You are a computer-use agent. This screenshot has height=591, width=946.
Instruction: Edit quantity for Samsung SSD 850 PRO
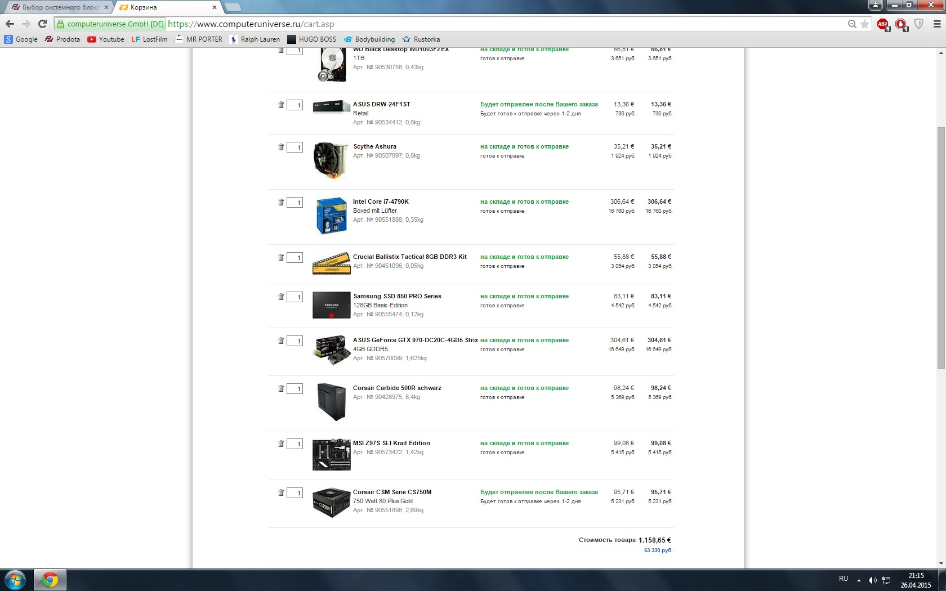[x=295, y=297]
